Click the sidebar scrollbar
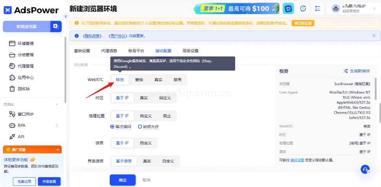 (65, 69)
